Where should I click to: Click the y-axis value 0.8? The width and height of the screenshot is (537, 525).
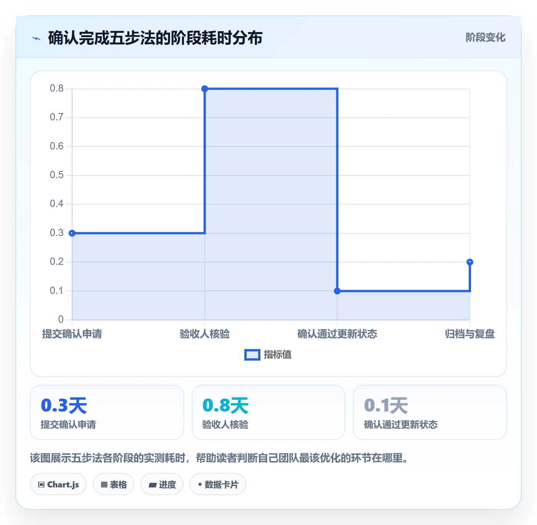point(57,89)
